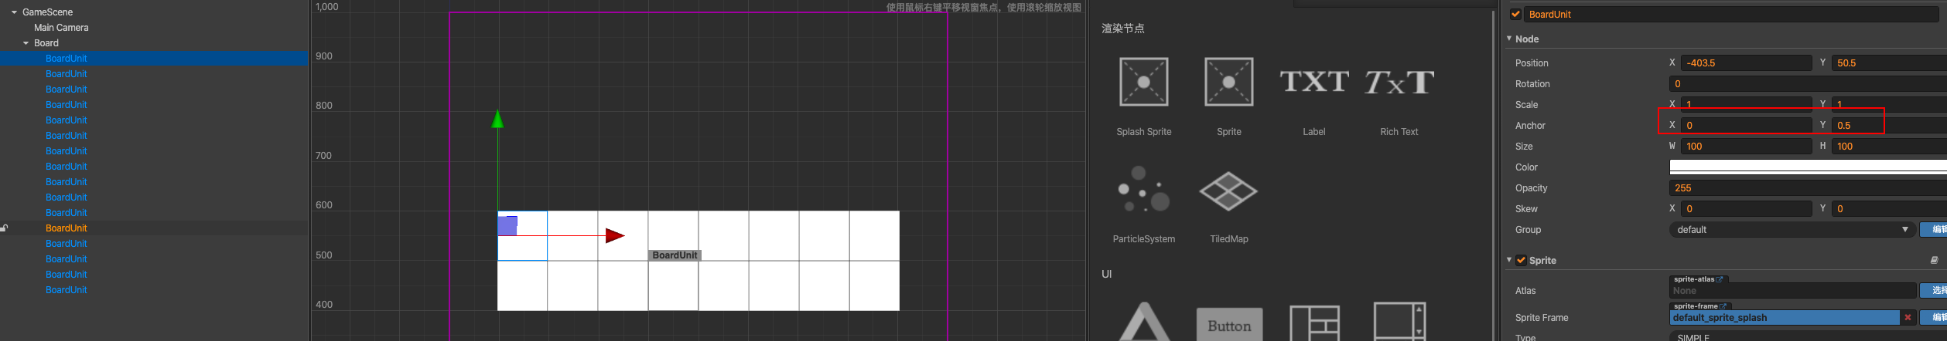Screen dimensions: 1947x341
Task: Open the Sprite component help document icon
Action: coord(1934,261)
